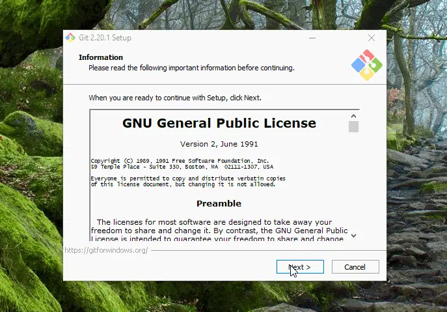Image resolution: width=447 pixels, height=312 pixels.
Task: Click 'but changing it is not allowed' line
Action: pos(183,184)
